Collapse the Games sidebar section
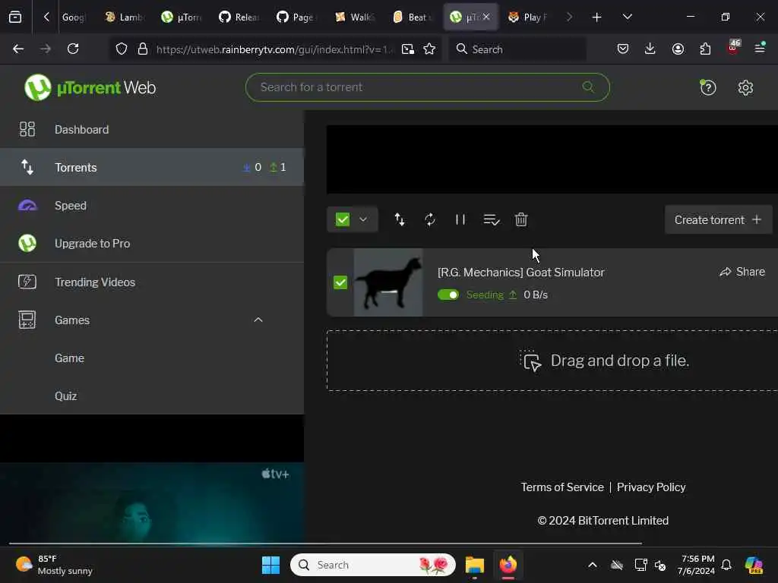This screenshot has width=778, height=583. tap(258, 320)
